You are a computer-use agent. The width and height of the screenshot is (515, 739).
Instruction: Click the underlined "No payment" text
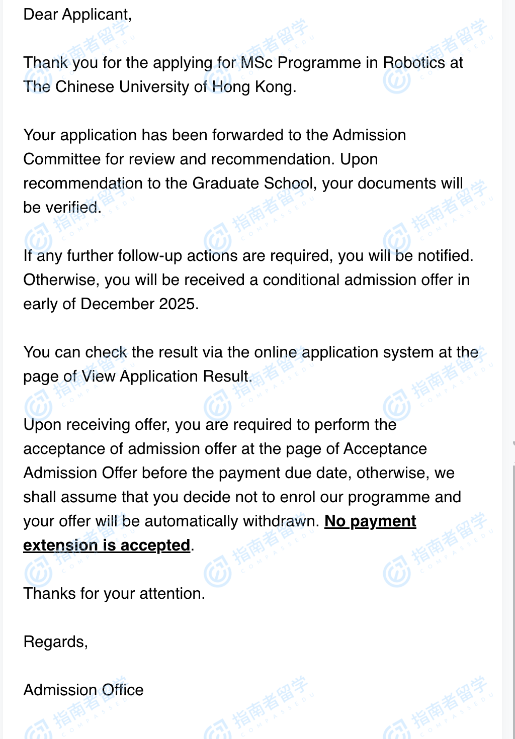point(370,521)
